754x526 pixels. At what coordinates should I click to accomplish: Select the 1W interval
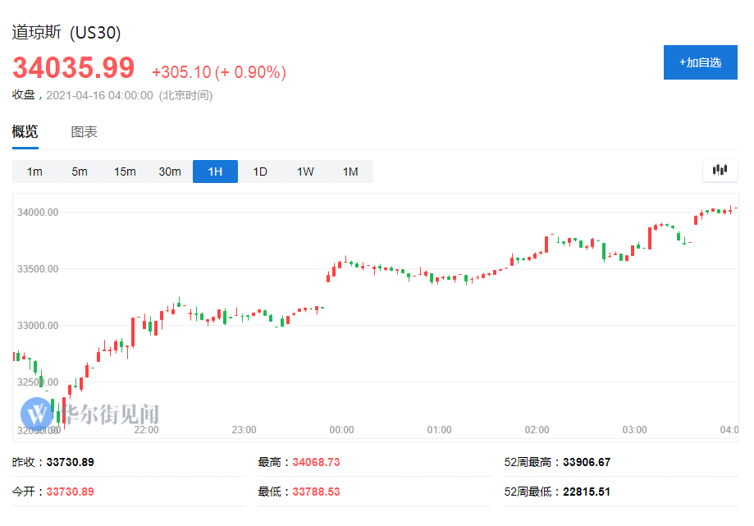[305, 172]
